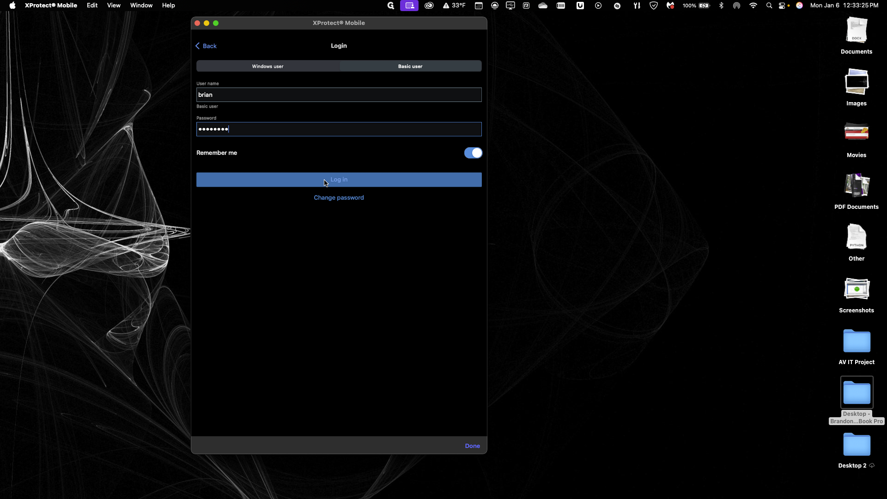Image resolution: width=887 pixels, height=499 pixels.
Task: Select the Documents stack on desktop
Action: tap(857, 36)
